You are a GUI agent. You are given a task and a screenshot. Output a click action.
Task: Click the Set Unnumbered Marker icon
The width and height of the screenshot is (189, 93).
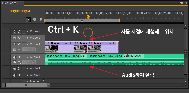coord(40,20)
